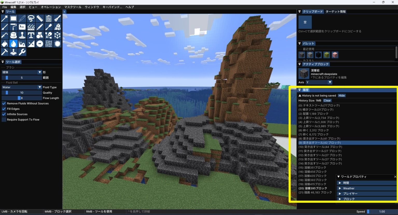The width and height of the screenshot is (398, 215).
Task: Clear the history with the Clear button
Action: click(x=327, y=101)
